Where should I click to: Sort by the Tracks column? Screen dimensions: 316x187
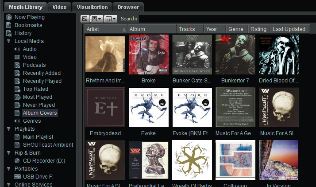point(190,29)
